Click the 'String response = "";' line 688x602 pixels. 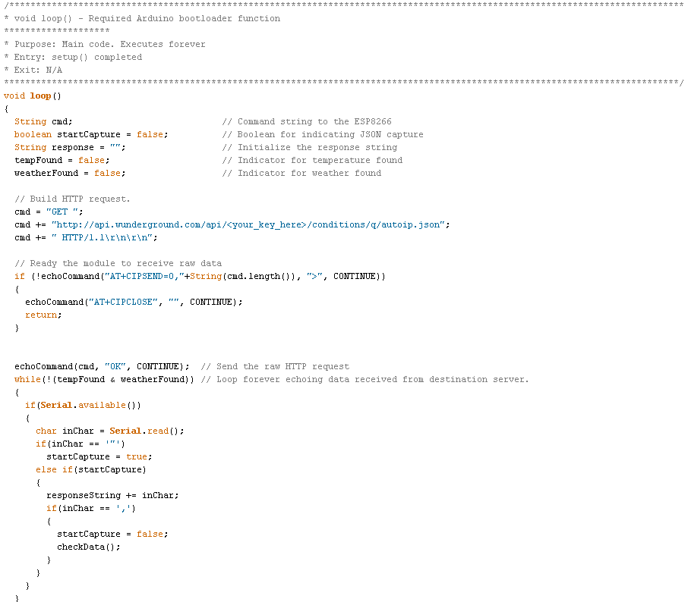click(70, 147)
